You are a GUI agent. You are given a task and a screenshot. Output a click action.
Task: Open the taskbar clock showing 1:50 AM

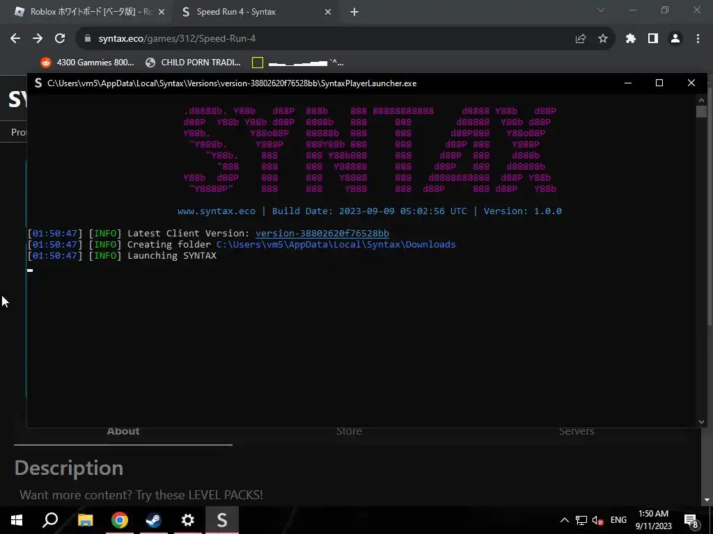653,520
